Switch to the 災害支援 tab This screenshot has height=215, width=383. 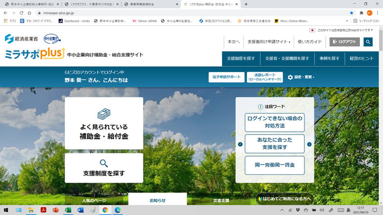pyautogui.click(x=221, y=200)
